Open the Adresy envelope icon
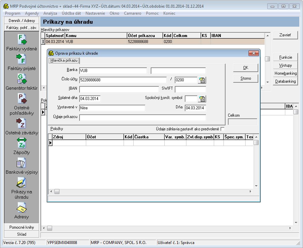The width and height of the screenshot is (303, 248). (21, 208)
